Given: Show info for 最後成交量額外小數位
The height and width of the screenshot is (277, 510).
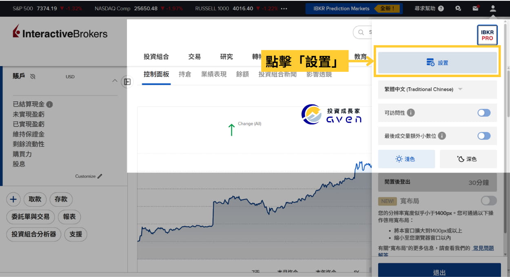Looking at the screenshot, I should tap(442, 136).
